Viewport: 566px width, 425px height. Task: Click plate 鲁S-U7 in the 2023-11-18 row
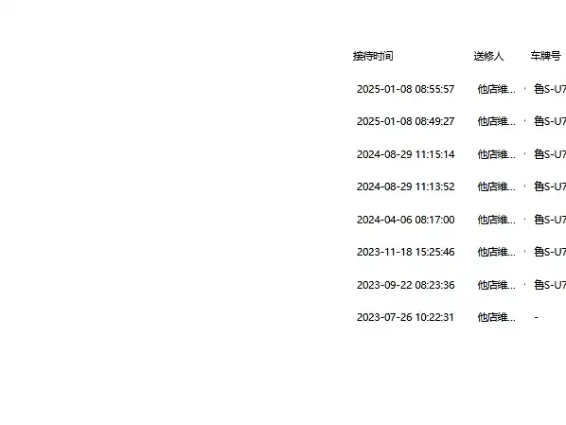point(550,252)
